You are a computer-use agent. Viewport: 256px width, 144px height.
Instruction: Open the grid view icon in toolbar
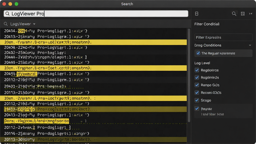click(243, 14)
